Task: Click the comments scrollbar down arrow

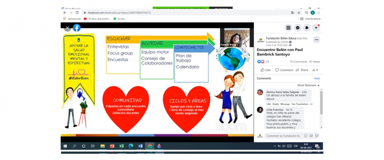Action: [321, 127]
